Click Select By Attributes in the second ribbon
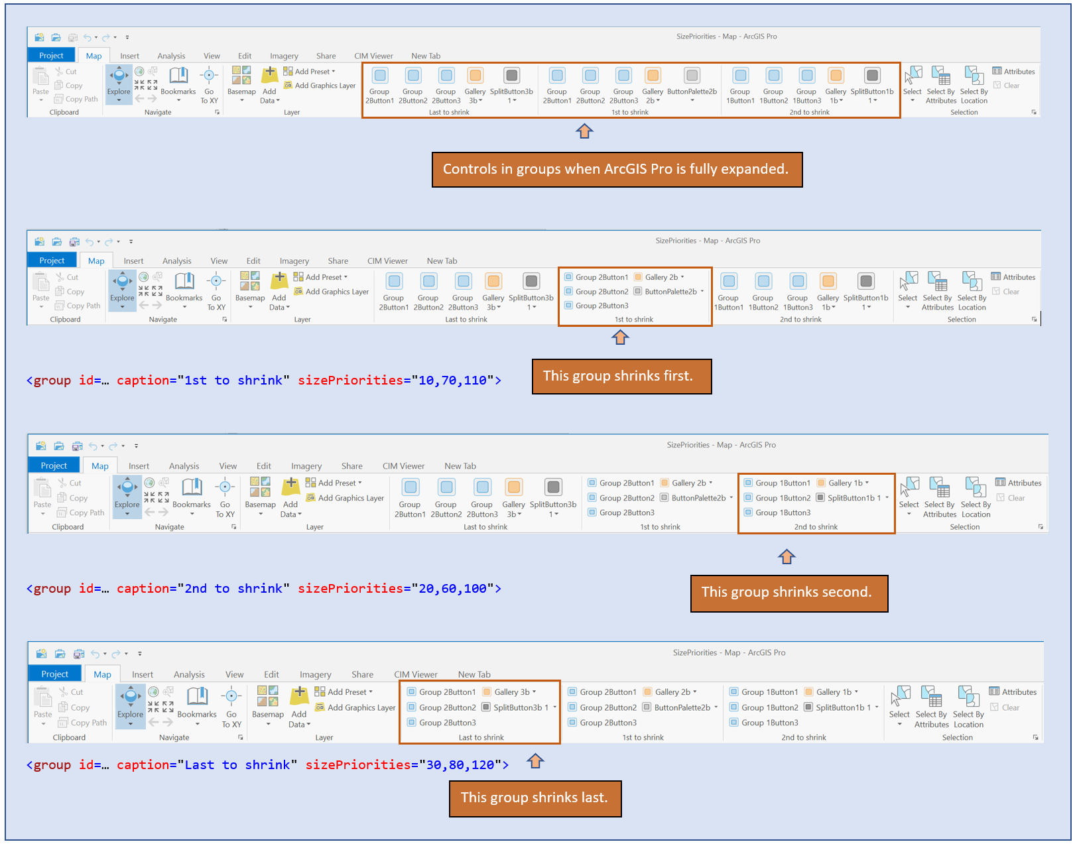Screen dimensions: 1075x844 point(937,291)
